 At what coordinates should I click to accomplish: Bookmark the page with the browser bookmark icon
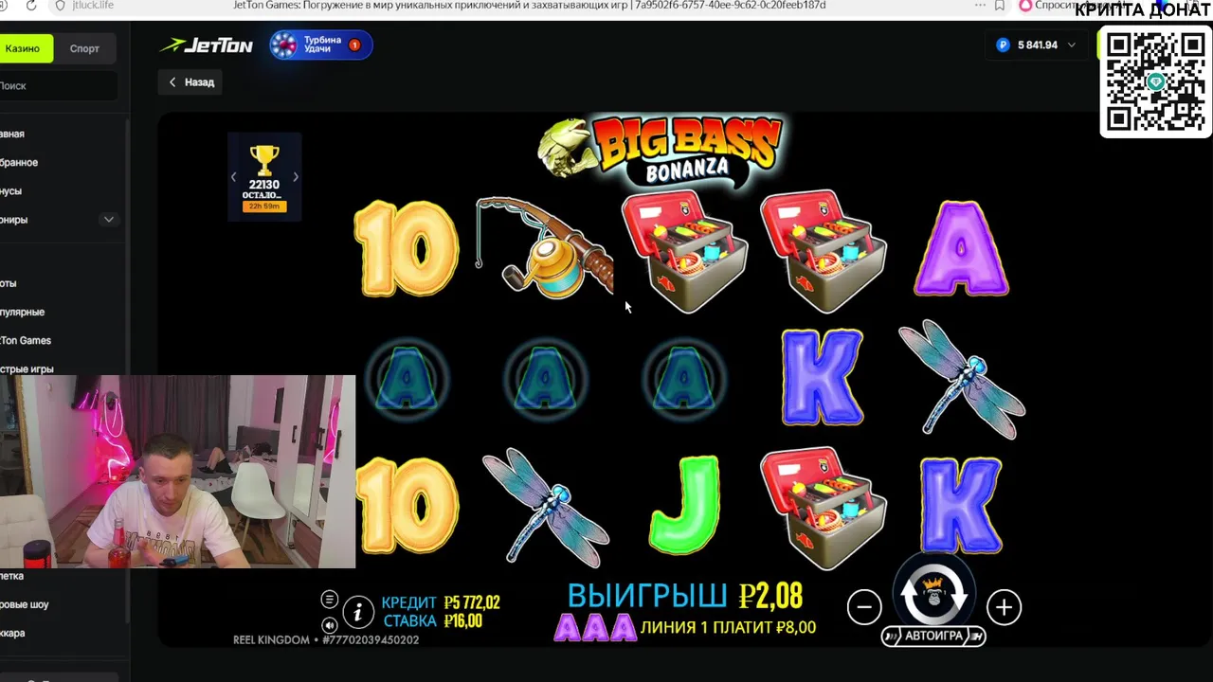(999, 6)
